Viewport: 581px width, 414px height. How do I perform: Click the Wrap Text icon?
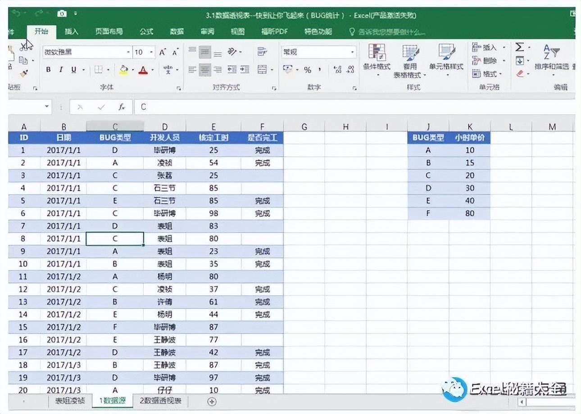[x=262, y=52]
